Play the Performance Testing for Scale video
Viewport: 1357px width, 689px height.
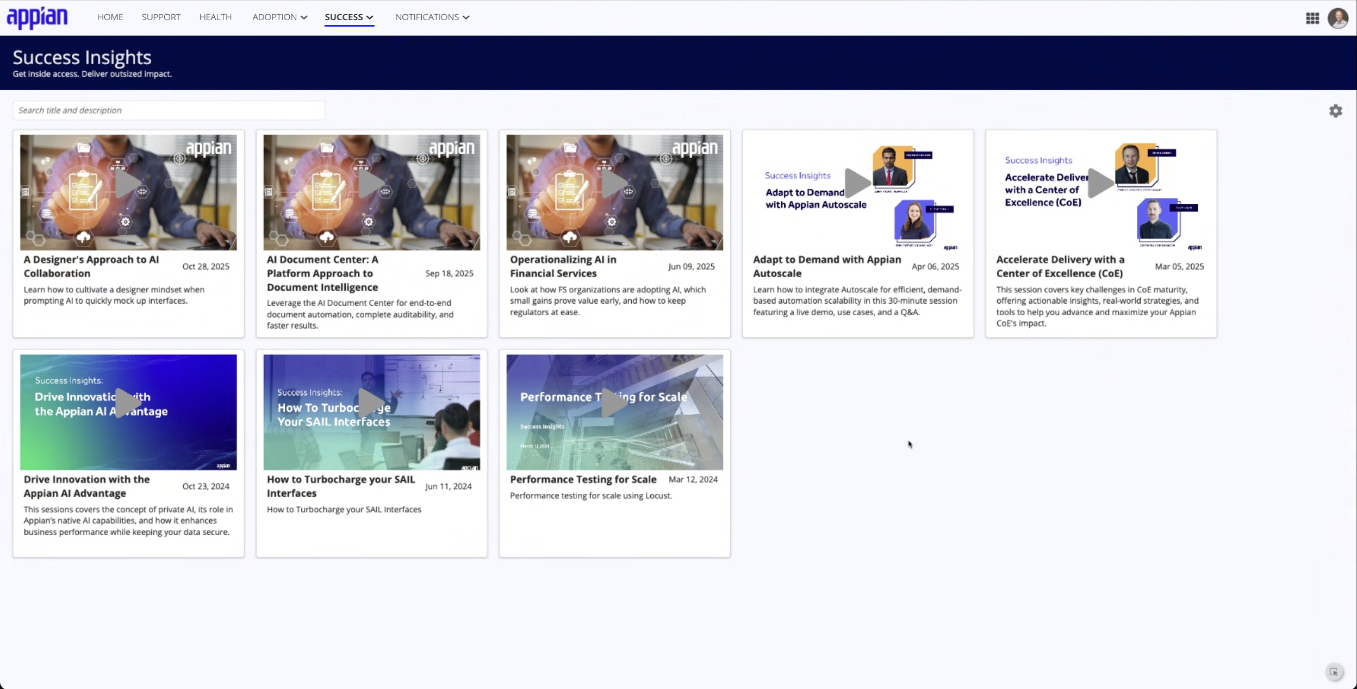point(614,403)
